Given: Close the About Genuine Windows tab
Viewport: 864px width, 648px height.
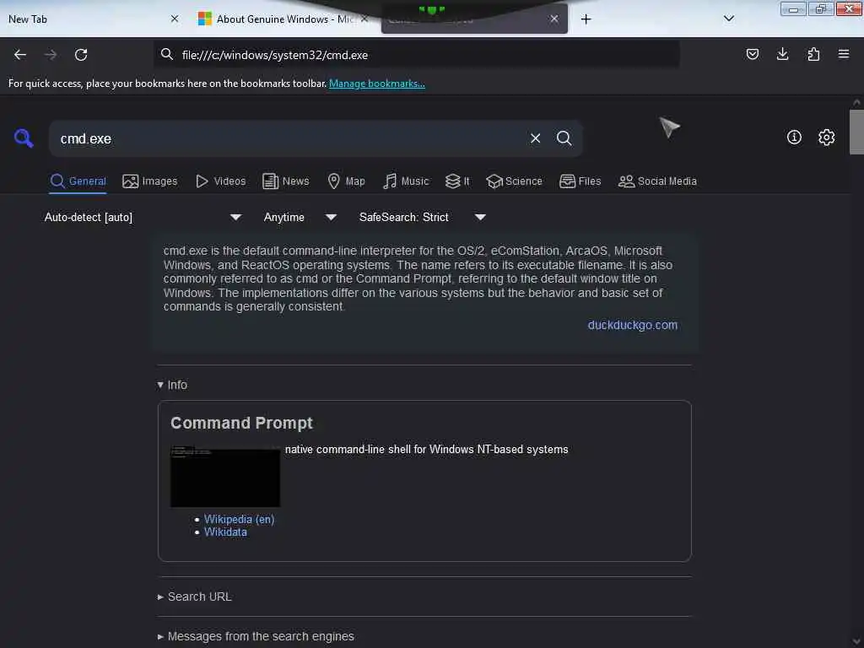Looking at the screenshot, I should point(364,19).
